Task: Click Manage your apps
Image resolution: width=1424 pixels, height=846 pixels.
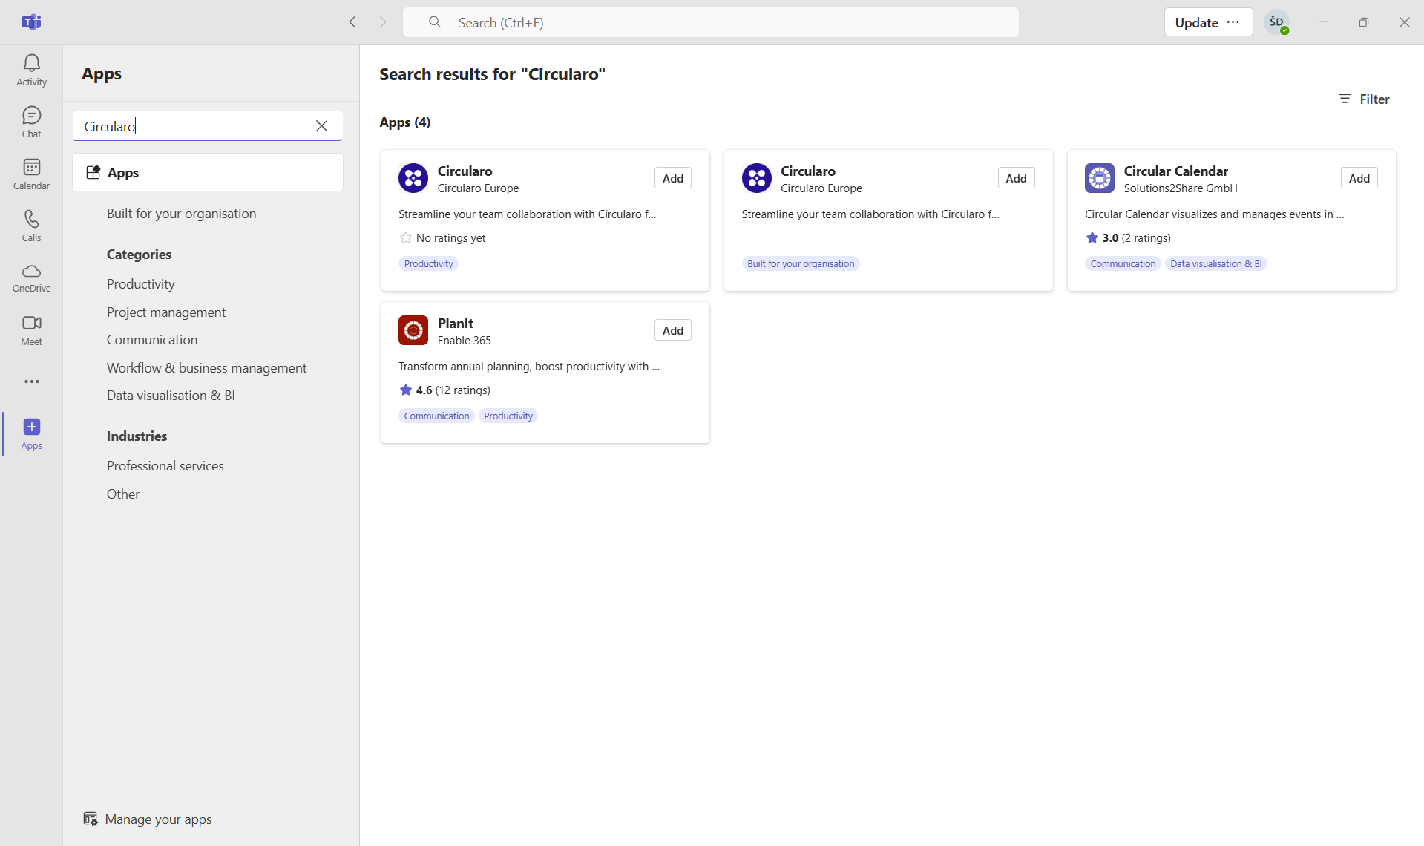Action: click(x=158, y=819)
